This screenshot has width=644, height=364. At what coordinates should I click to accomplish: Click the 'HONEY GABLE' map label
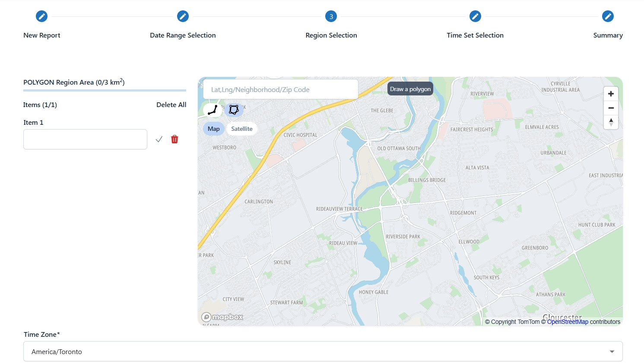(374, 292)
